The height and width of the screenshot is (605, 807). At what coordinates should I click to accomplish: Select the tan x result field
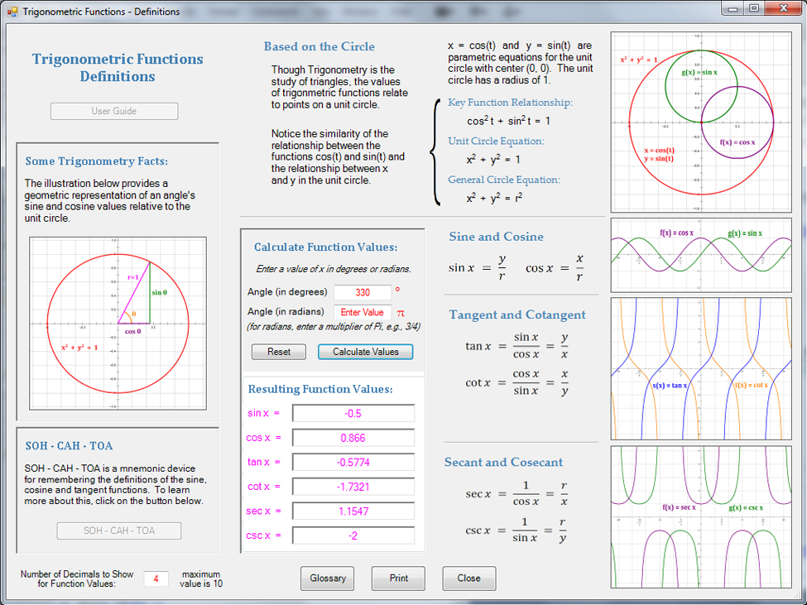[353, 462]
